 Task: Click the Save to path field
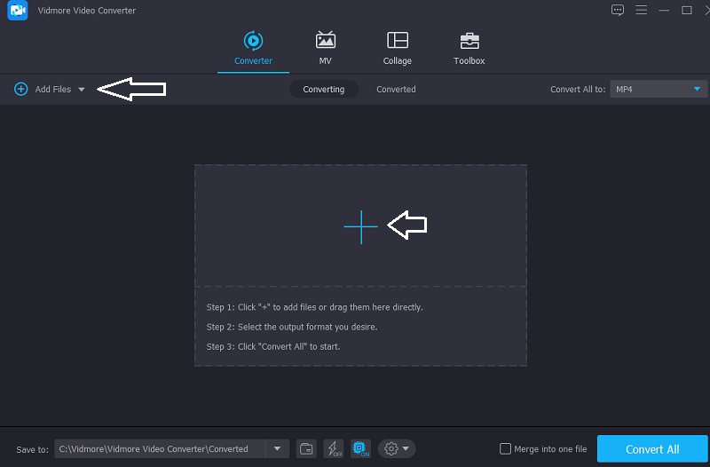160,449
